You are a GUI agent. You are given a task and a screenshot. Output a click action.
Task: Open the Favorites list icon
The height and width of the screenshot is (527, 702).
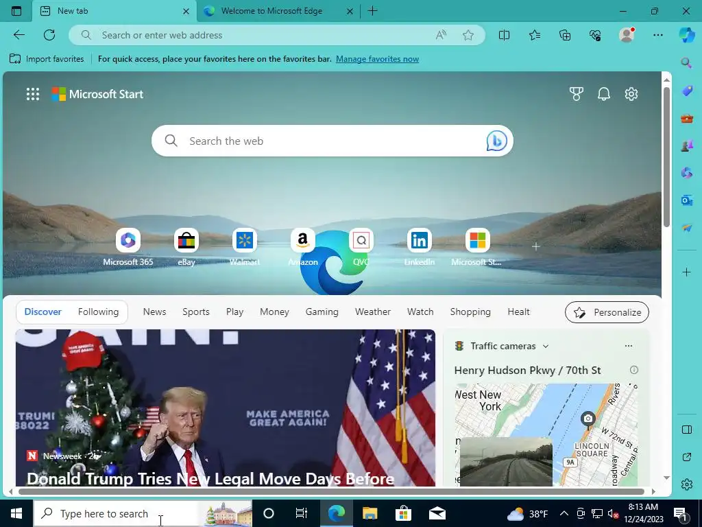click(535, 35)
